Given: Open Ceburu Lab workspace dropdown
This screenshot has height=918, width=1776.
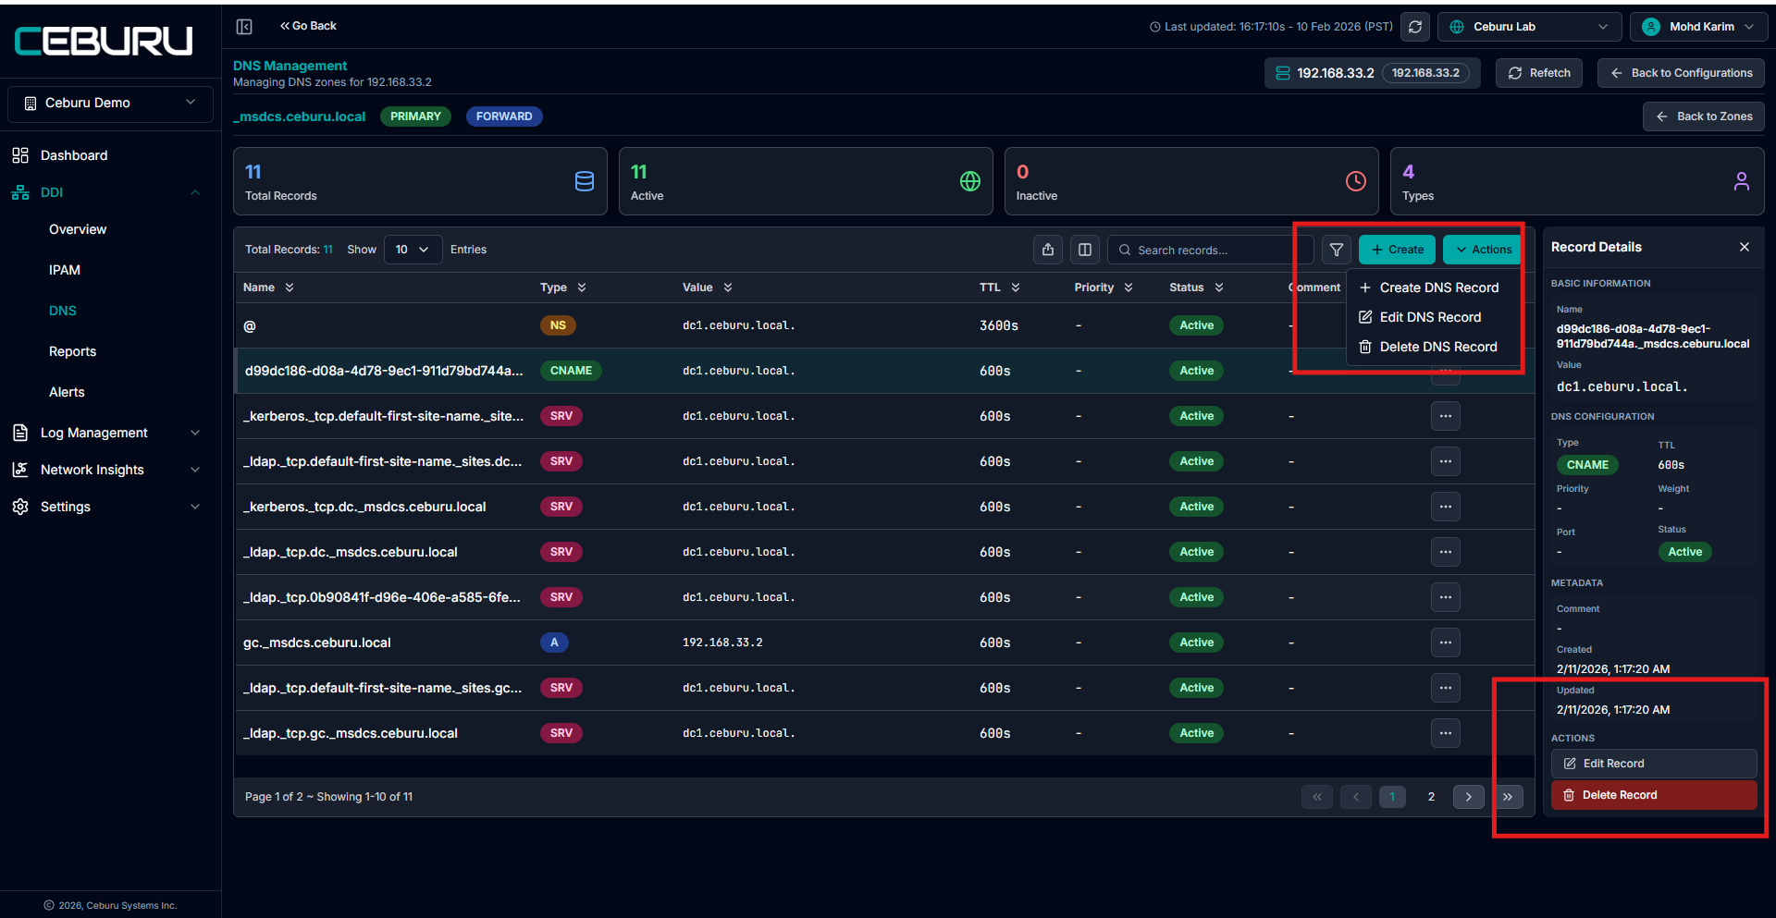Looking at the screenshot, I should click(x=1529, y=27).
